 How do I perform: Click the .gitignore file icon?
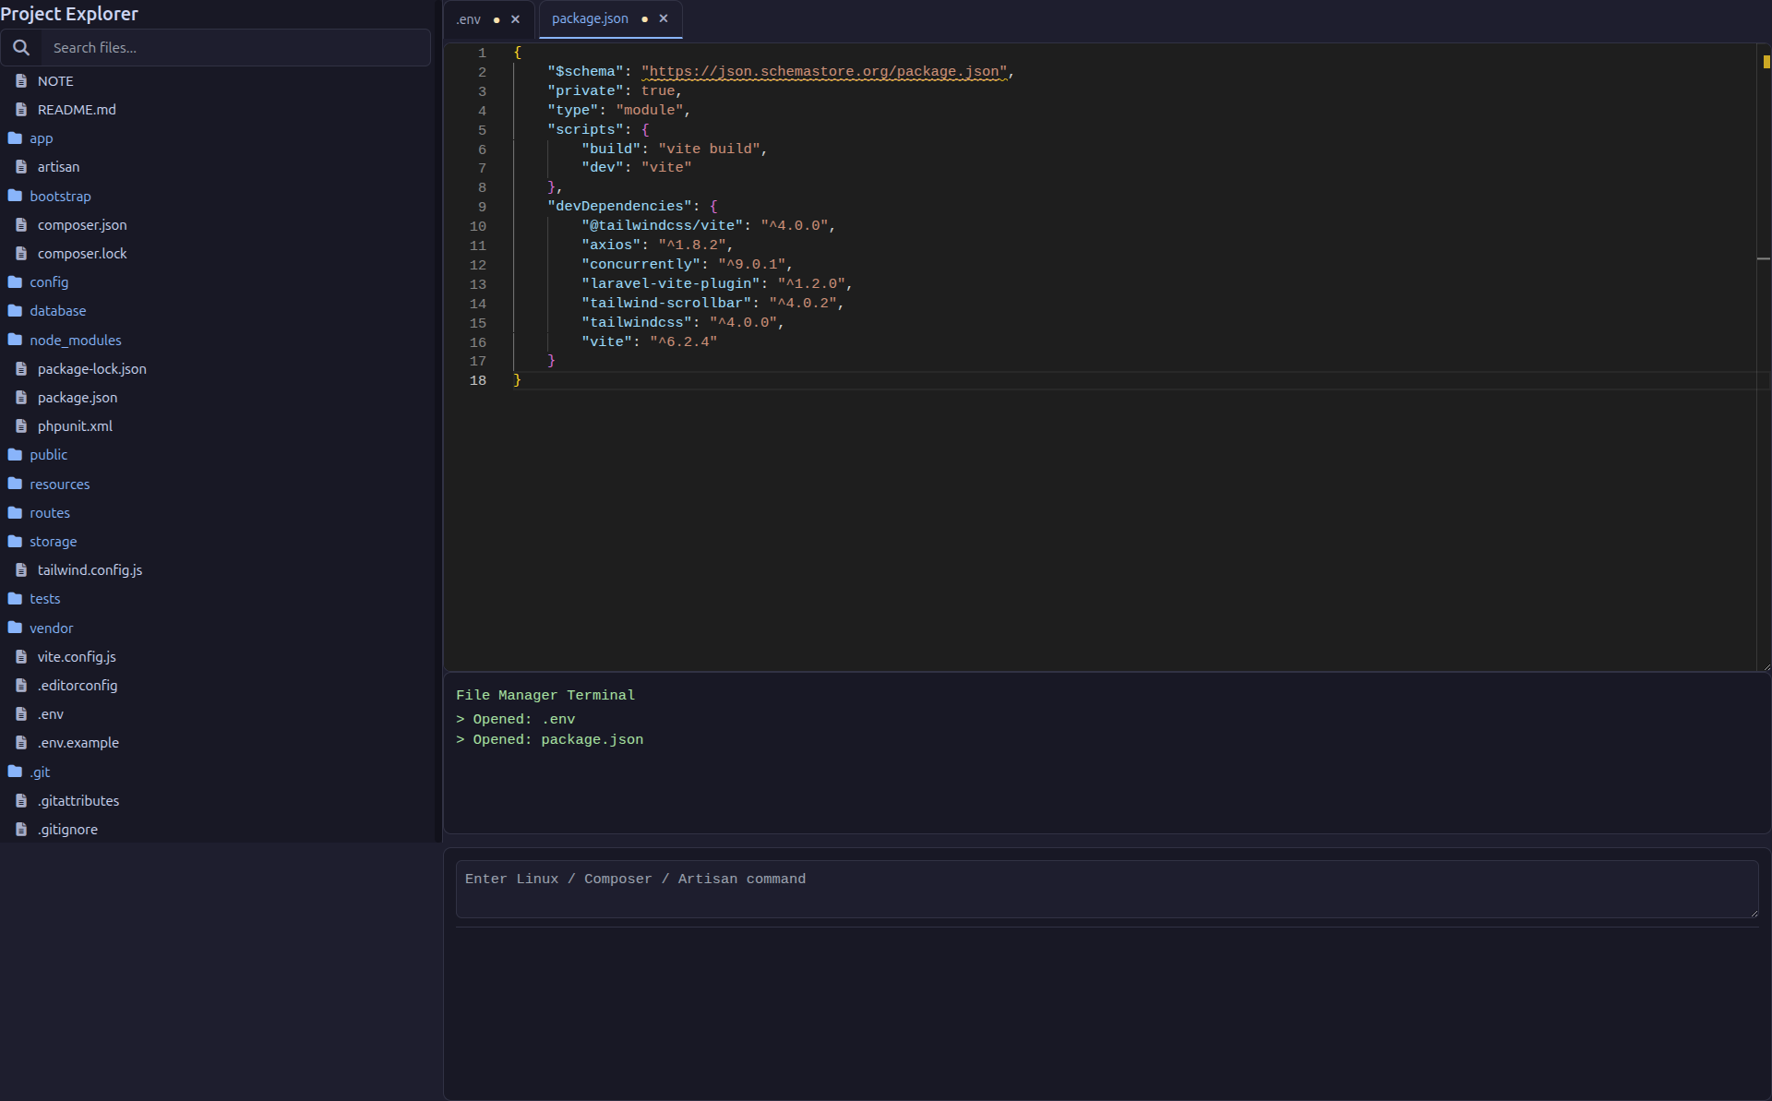click(22, 829)
